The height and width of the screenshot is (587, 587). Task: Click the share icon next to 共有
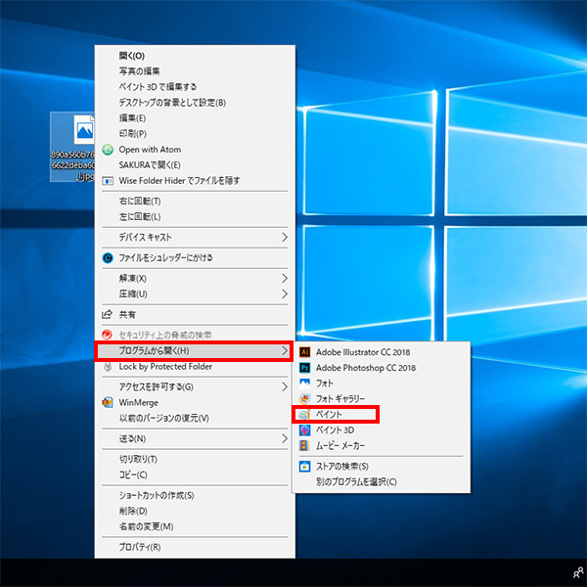tap(107, 314)
